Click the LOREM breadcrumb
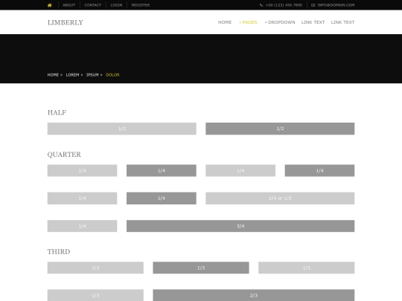Screen dimensions: 402x301 [72, 75]
